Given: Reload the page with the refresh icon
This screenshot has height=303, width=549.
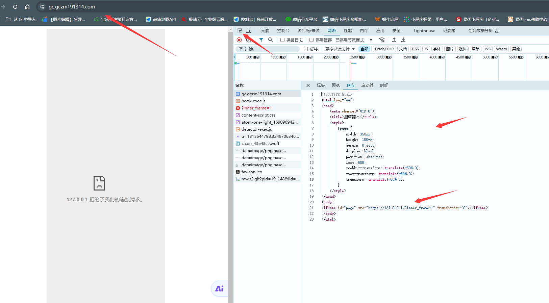Looking at the screenshot, I should pyautogui.click(x=15, y=7).
